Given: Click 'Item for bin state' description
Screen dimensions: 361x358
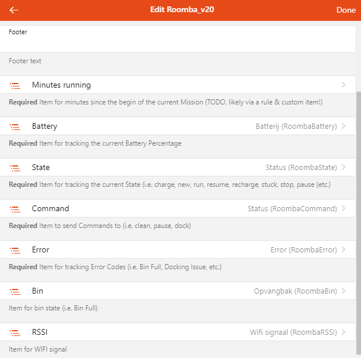Looking at the screenshot, I should click(x=53, y=308).
